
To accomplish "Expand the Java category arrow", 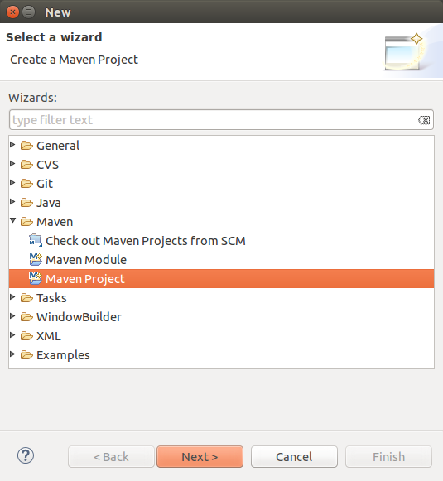I will coord(12,202).
